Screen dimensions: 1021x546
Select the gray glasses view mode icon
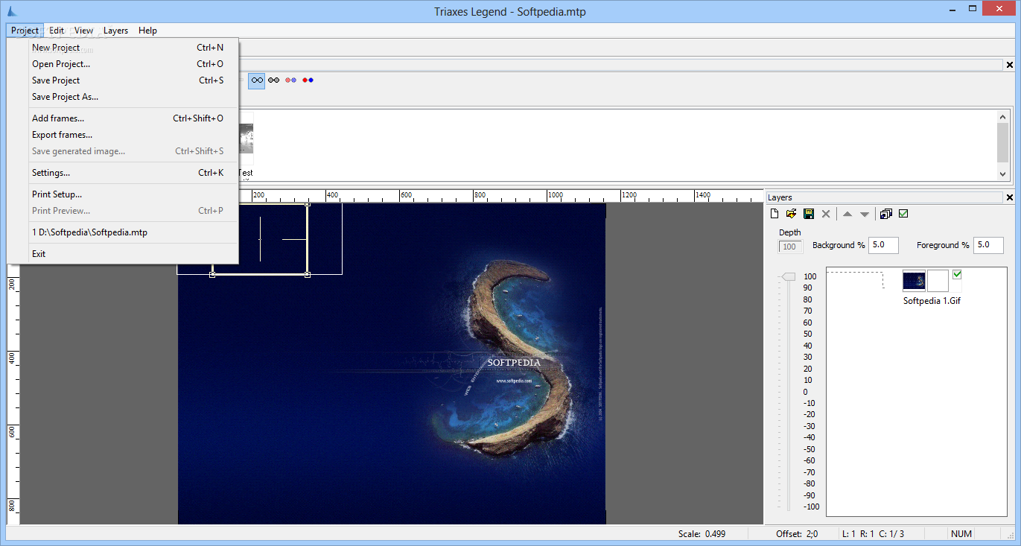point(274,80)
